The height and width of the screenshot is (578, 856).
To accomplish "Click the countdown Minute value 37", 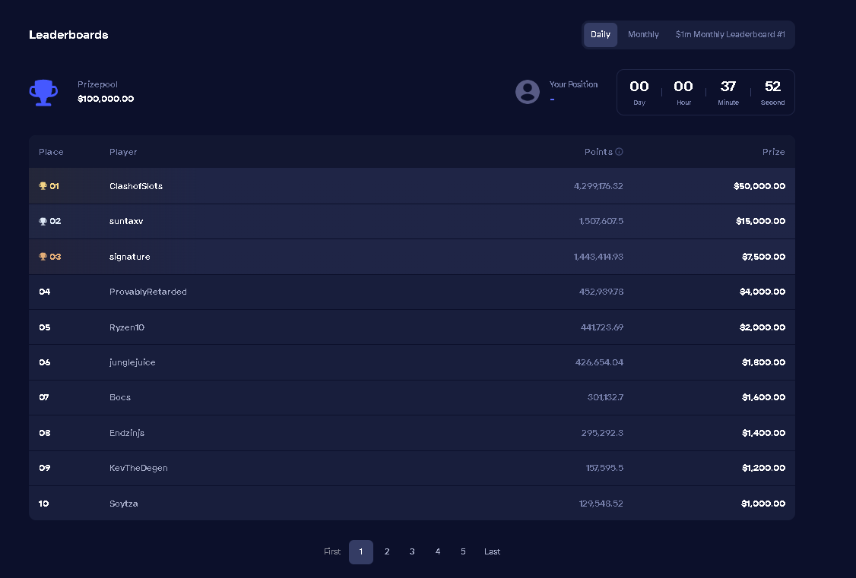I will click(x=728, y=86).
